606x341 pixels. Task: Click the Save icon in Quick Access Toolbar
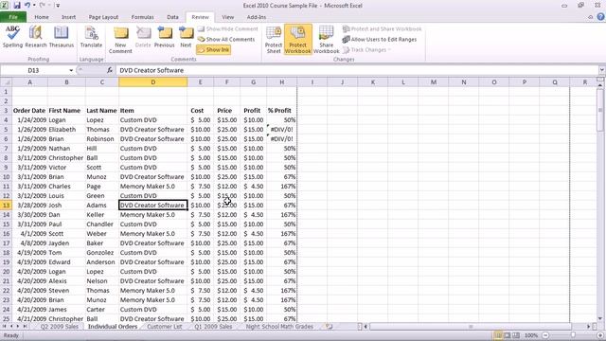tap(17, 6)
